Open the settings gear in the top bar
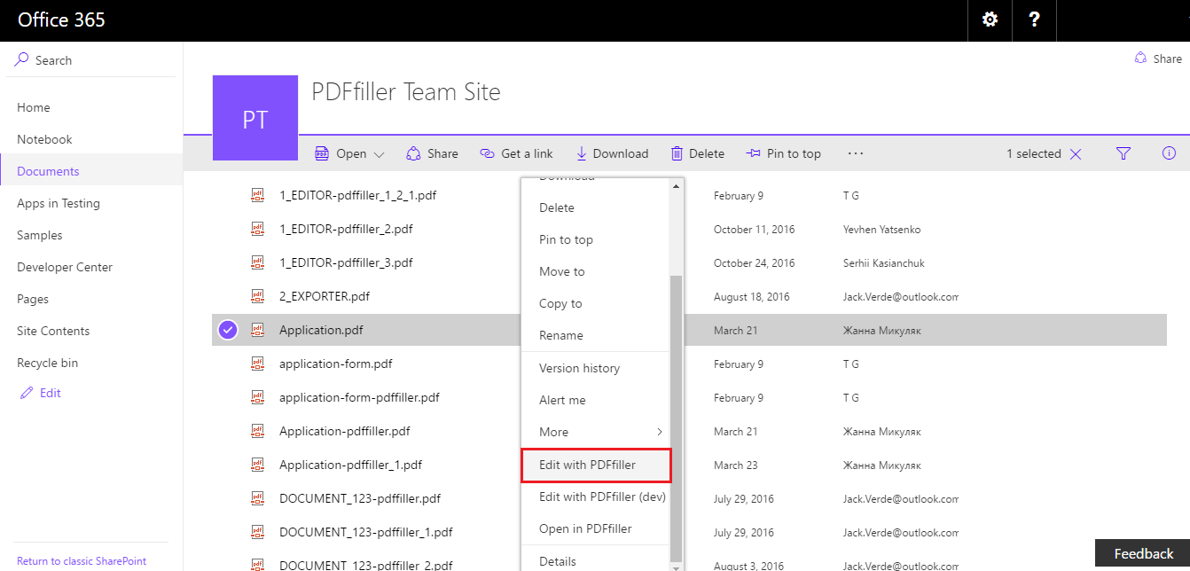The width and height of the screenshot is (1190, 571). 990,20
